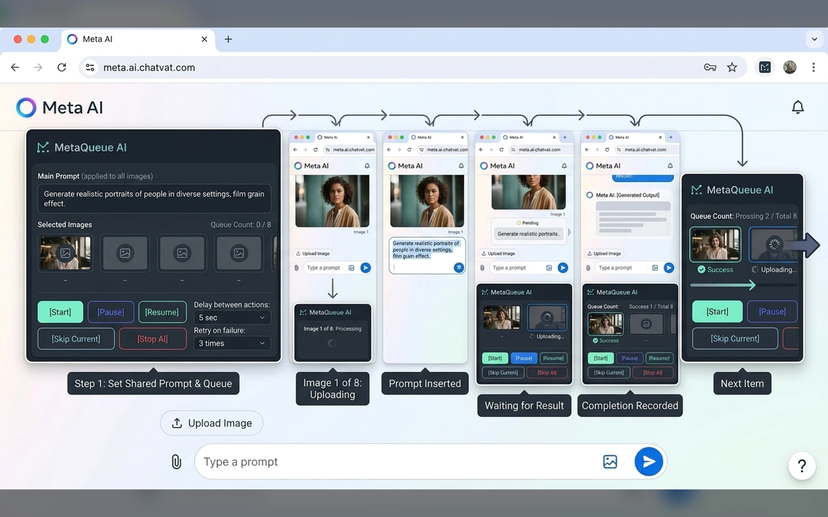Click [Resume] in the Completion Recorded panel

[x=659, y=358]
